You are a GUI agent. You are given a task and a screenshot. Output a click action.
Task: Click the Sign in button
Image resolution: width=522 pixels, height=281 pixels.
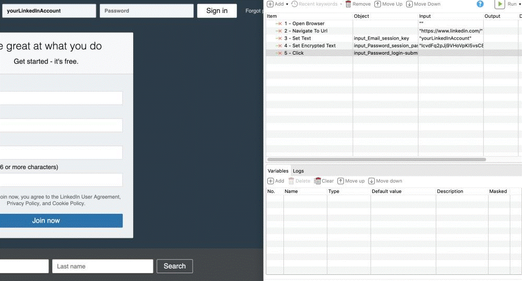tap(217, 10)
